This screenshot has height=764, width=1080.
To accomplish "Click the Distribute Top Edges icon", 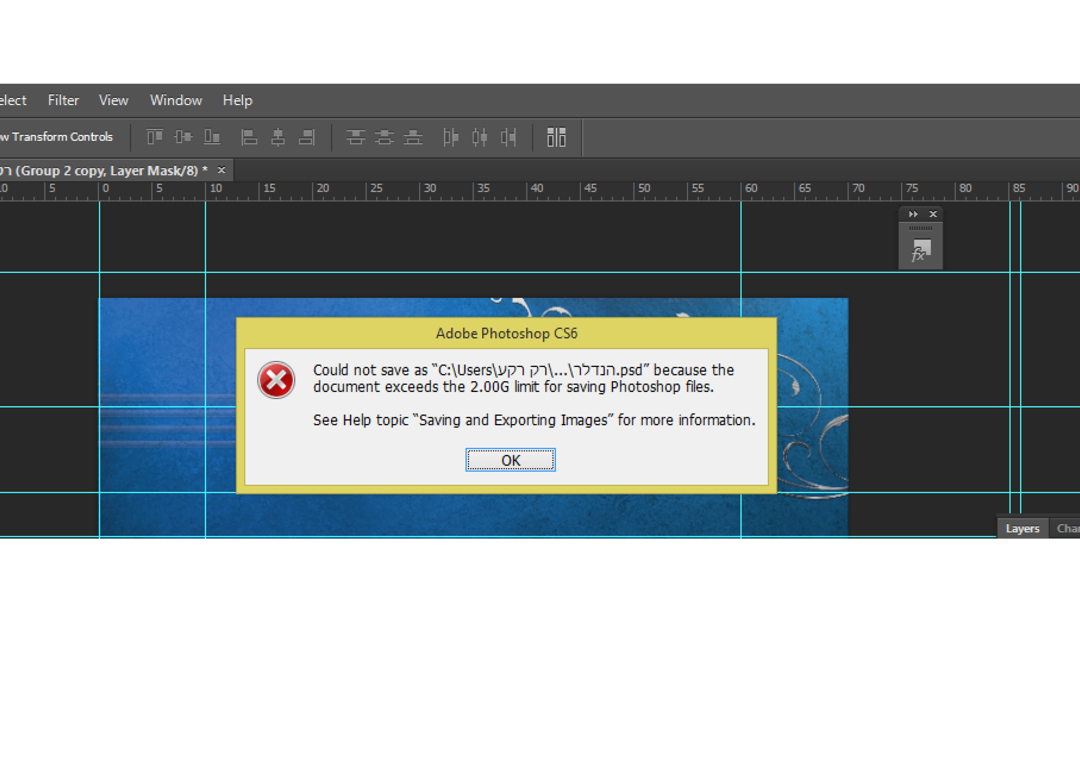I will pyautogui.click(x=356, y=137).
